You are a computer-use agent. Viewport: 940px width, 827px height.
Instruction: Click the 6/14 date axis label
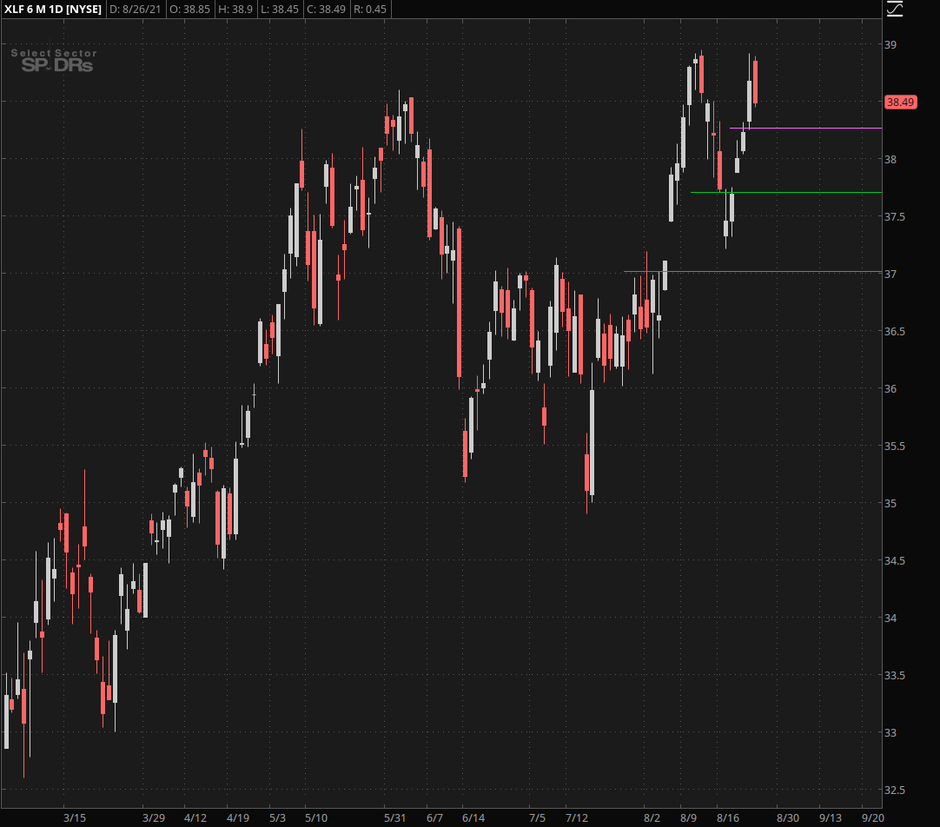pos(473,818)
